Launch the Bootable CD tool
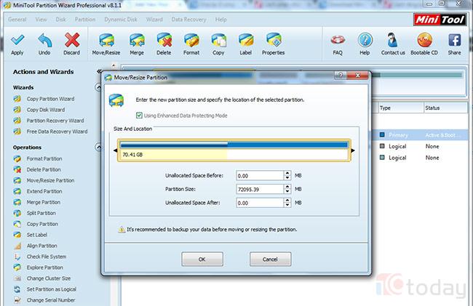 click(x=424, y=44)
